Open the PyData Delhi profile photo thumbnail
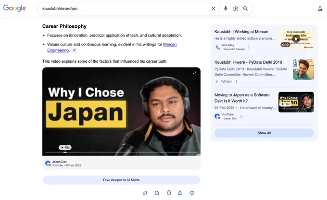327x200 pixels. click(x=303, y=70)
